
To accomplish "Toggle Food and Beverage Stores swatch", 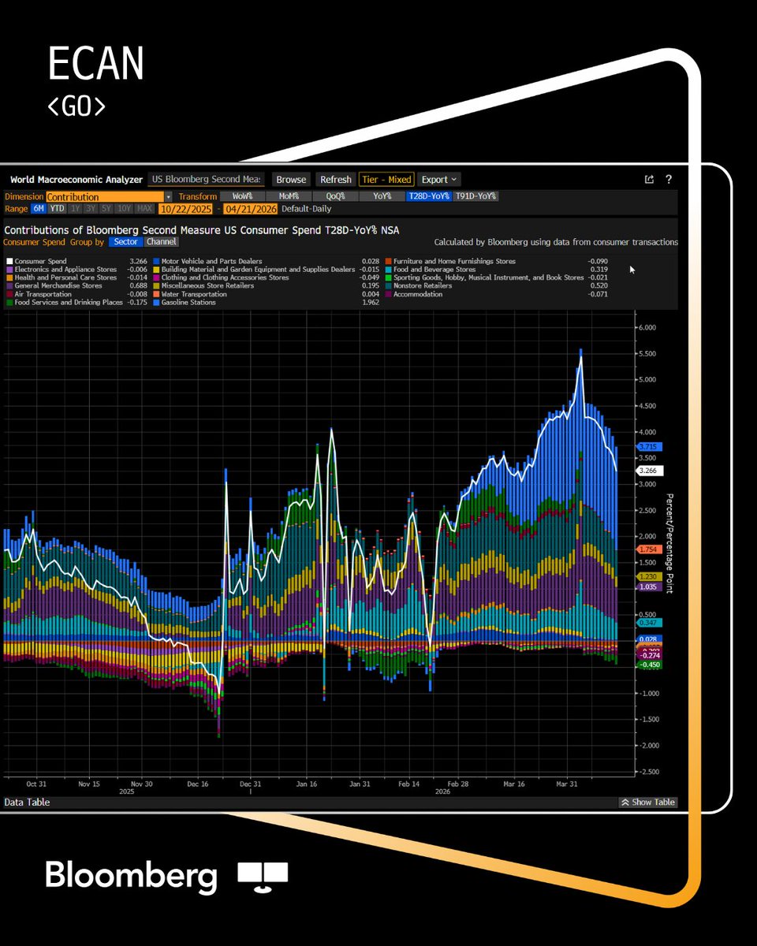I will point(388,270).
